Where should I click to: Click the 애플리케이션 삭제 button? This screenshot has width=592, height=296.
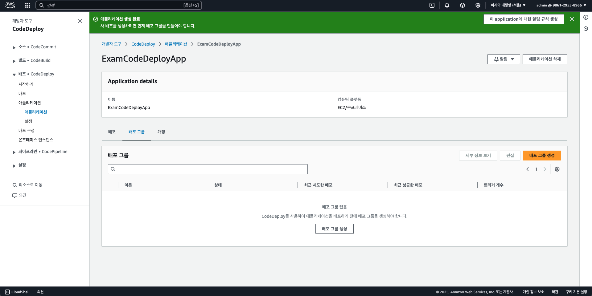click(x=545, y=59)
